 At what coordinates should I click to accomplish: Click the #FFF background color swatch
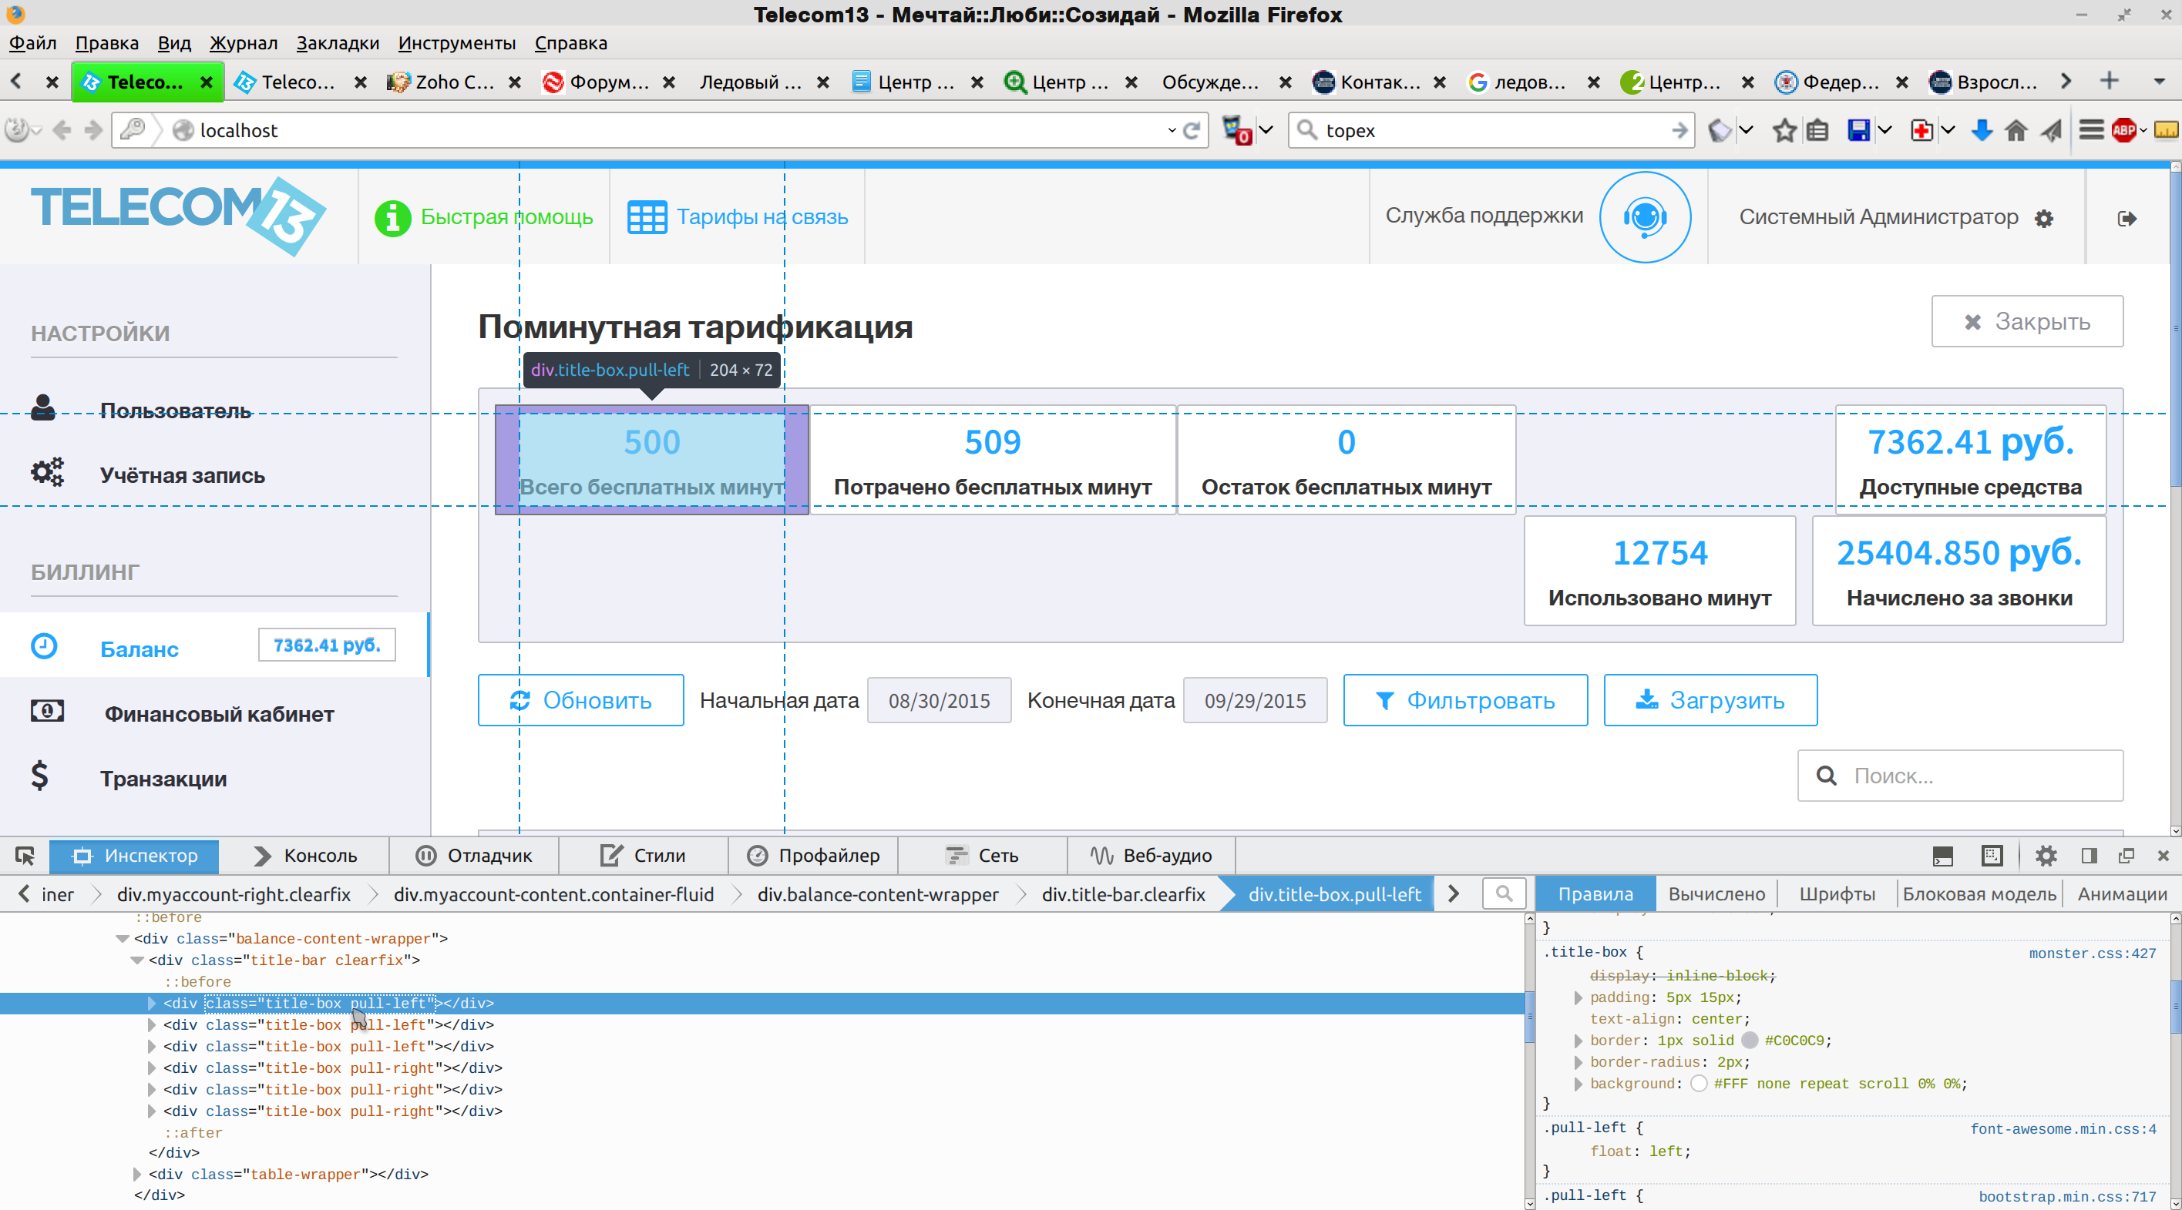coord(1698,1084)
